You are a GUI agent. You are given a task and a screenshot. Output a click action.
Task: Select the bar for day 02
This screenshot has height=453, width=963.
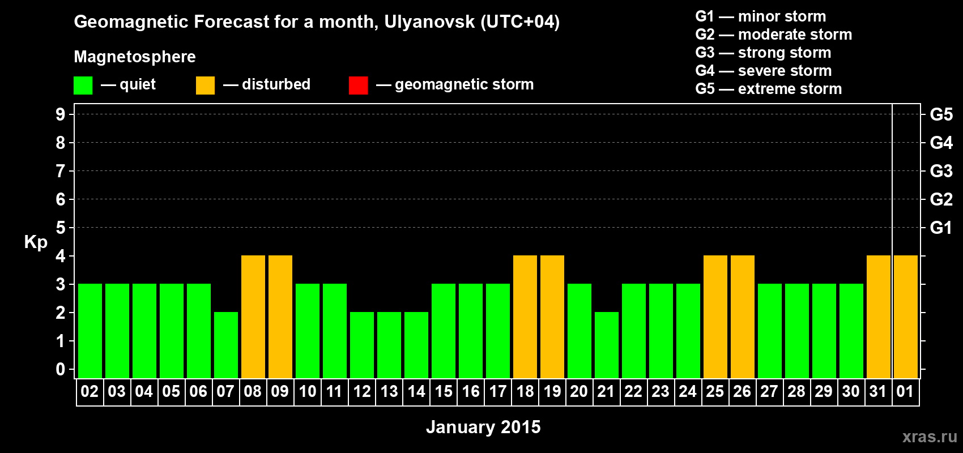90,331
